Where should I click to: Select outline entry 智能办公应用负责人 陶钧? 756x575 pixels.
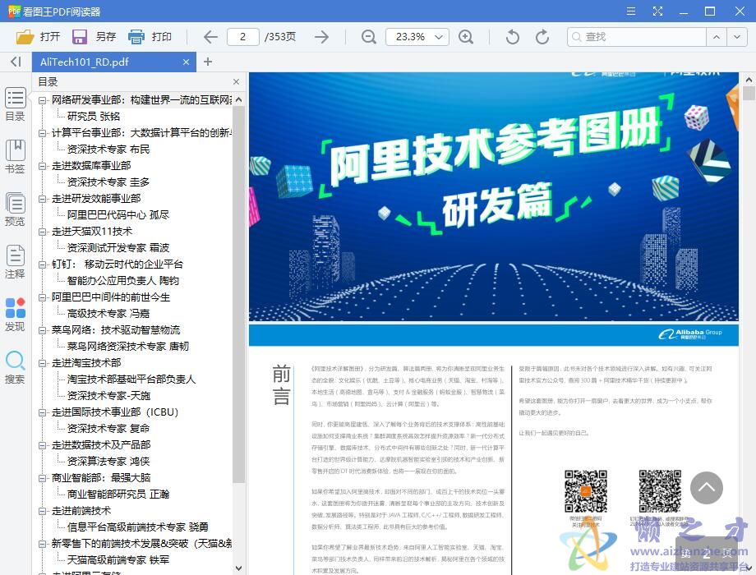pos(123,280)
